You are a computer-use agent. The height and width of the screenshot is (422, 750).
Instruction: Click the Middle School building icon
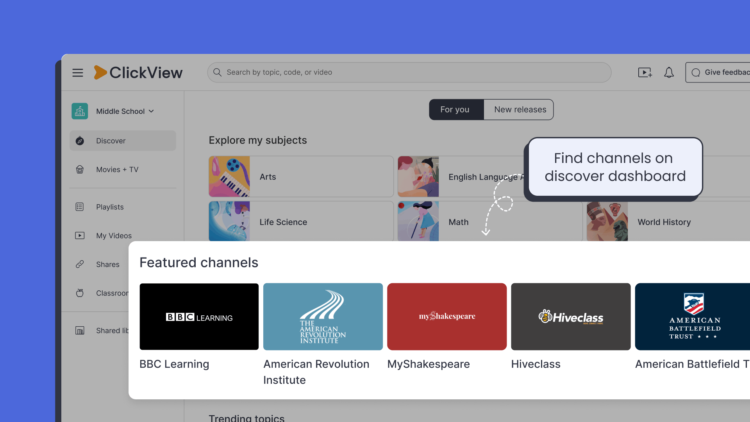pos(80,111)
